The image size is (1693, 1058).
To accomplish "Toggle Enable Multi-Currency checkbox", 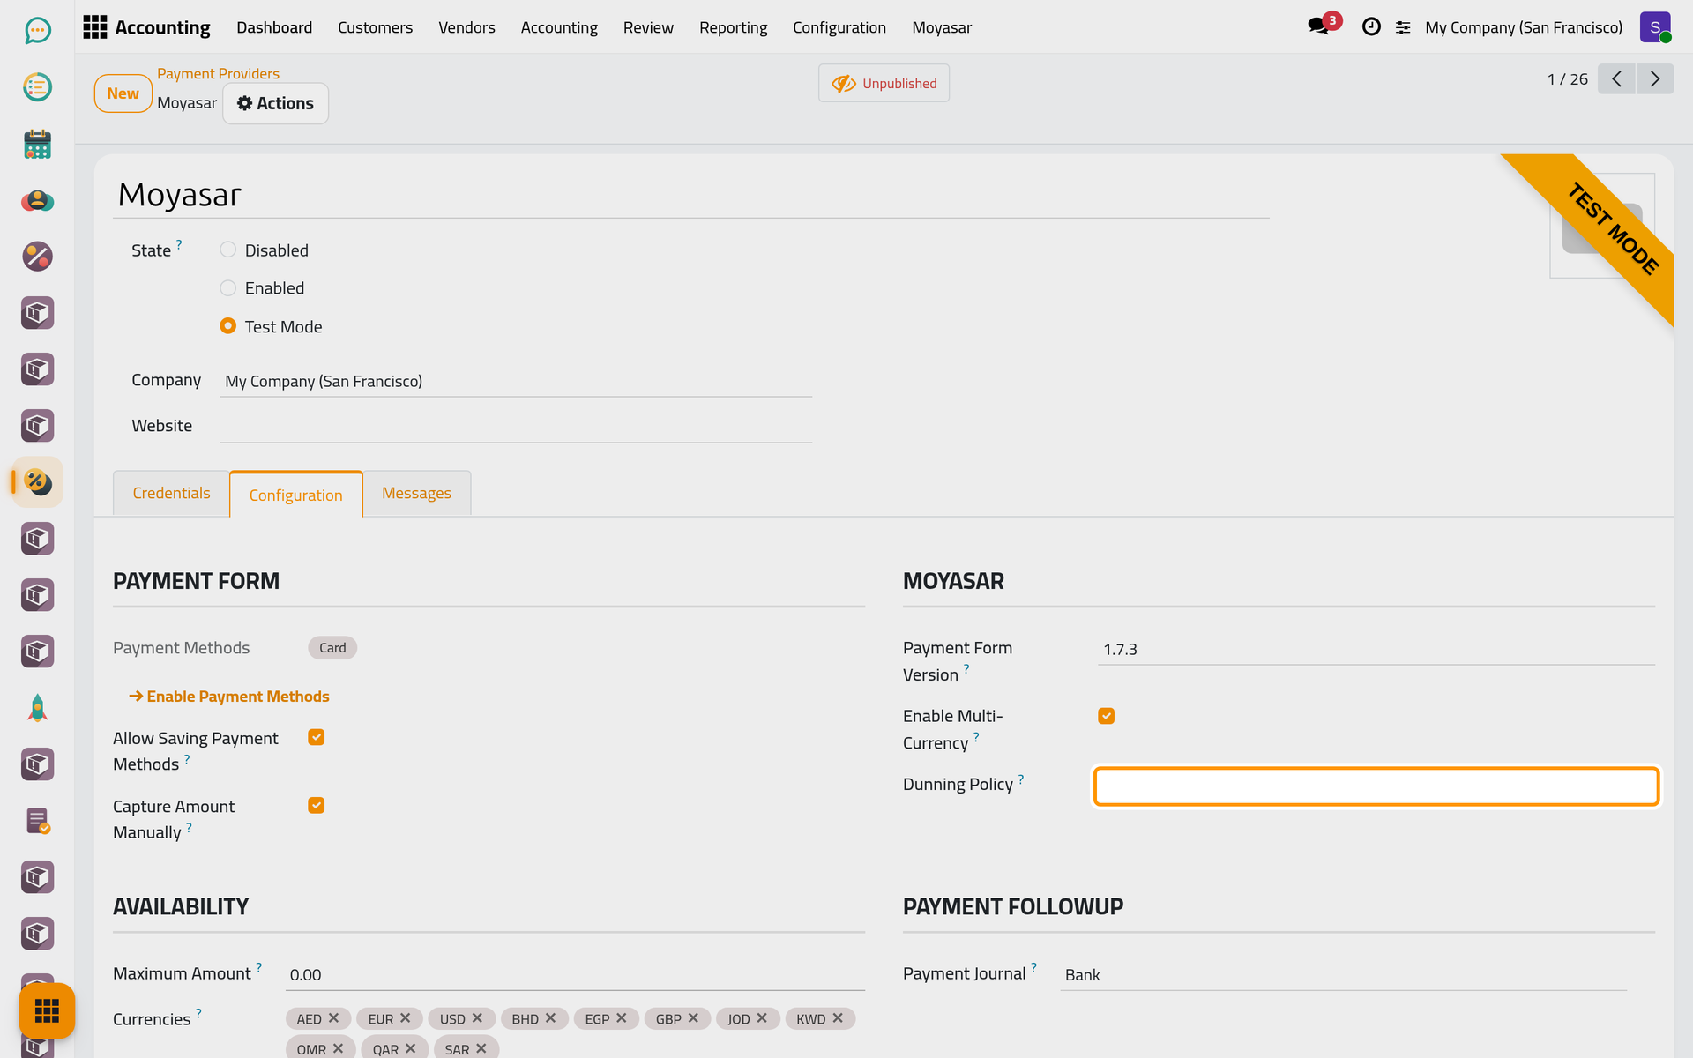I will click(x=1107, y=716).
